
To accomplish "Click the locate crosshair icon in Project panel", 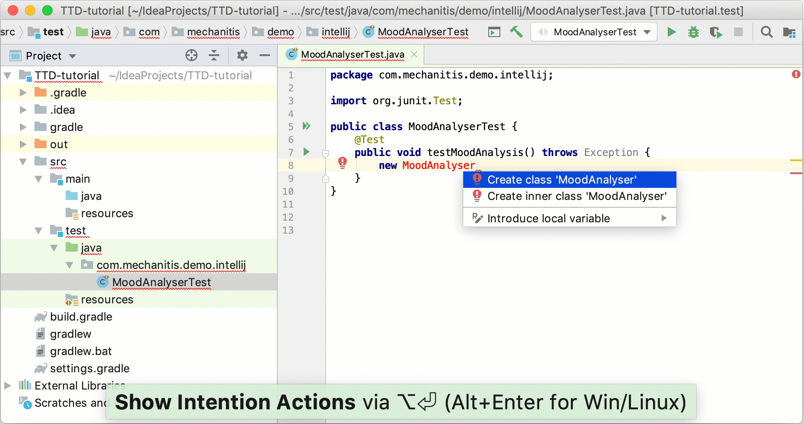I will click(192, 55).
